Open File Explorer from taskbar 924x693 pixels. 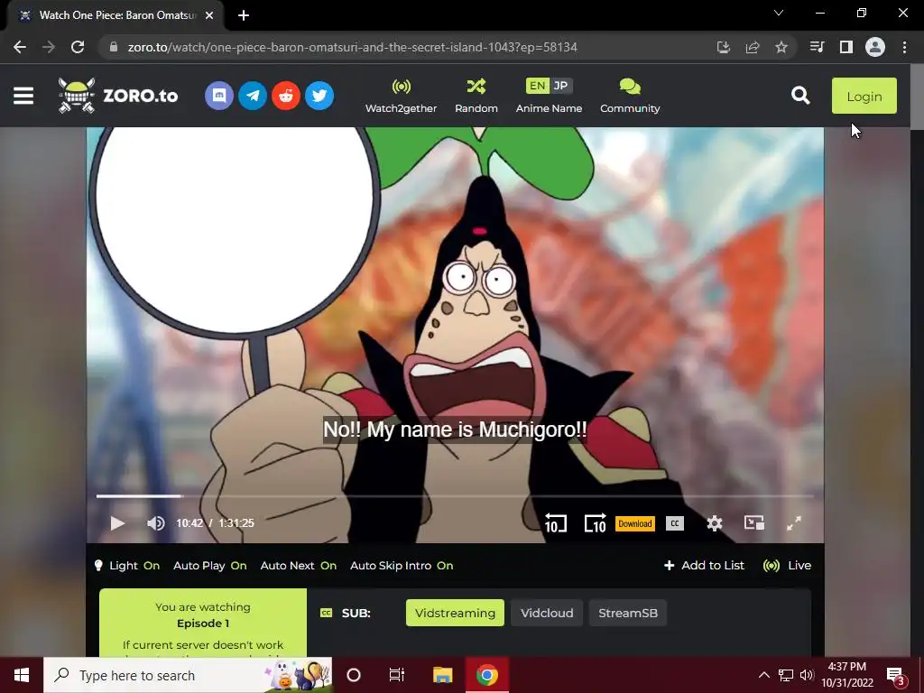coord(442,675)
